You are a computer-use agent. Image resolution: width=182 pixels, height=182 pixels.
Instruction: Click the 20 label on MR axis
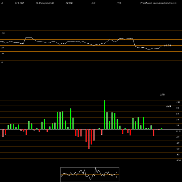pos(178,126)
